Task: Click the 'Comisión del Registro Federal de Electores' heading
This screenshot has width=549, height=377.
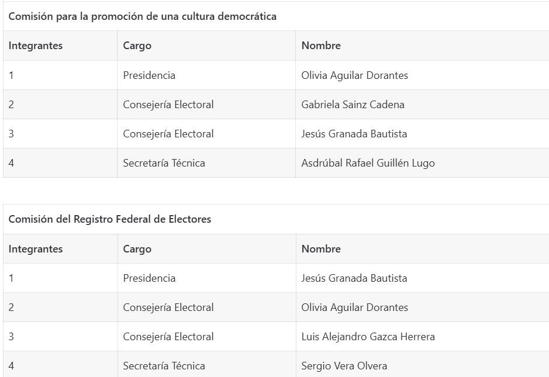Action: coord(109,219)
